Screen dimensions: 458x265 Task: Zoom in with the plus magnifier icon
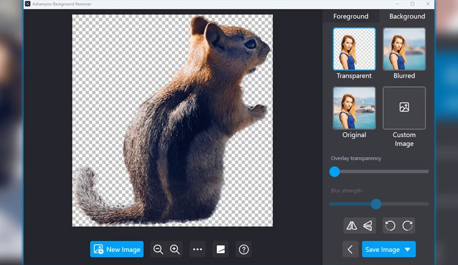(175, 249)
